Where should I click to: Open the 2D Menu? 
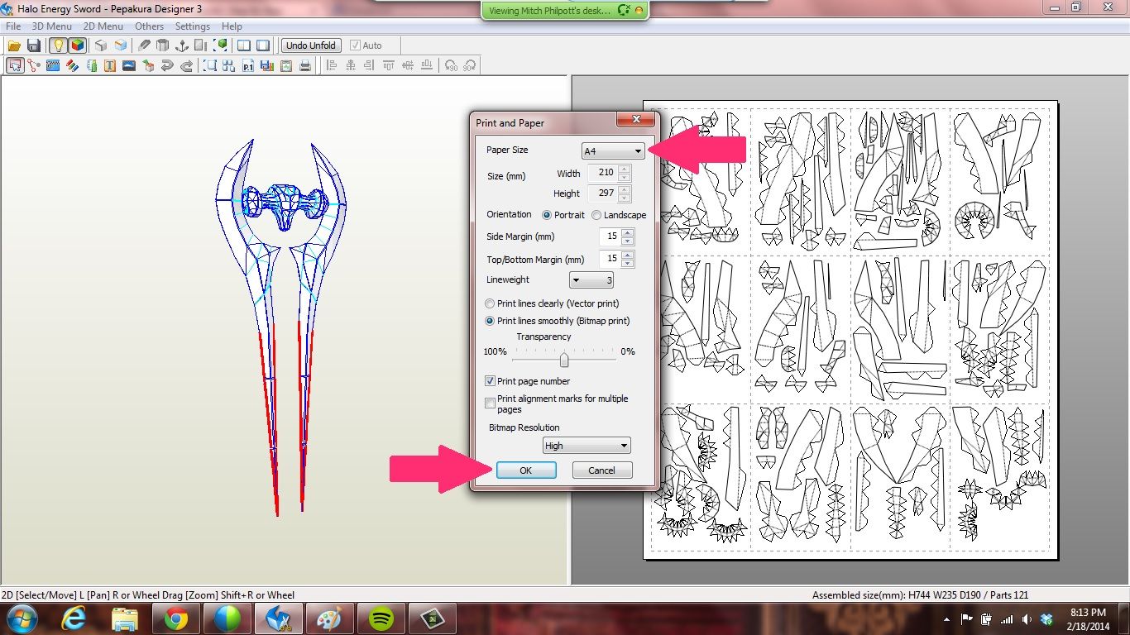pos(103,26)
